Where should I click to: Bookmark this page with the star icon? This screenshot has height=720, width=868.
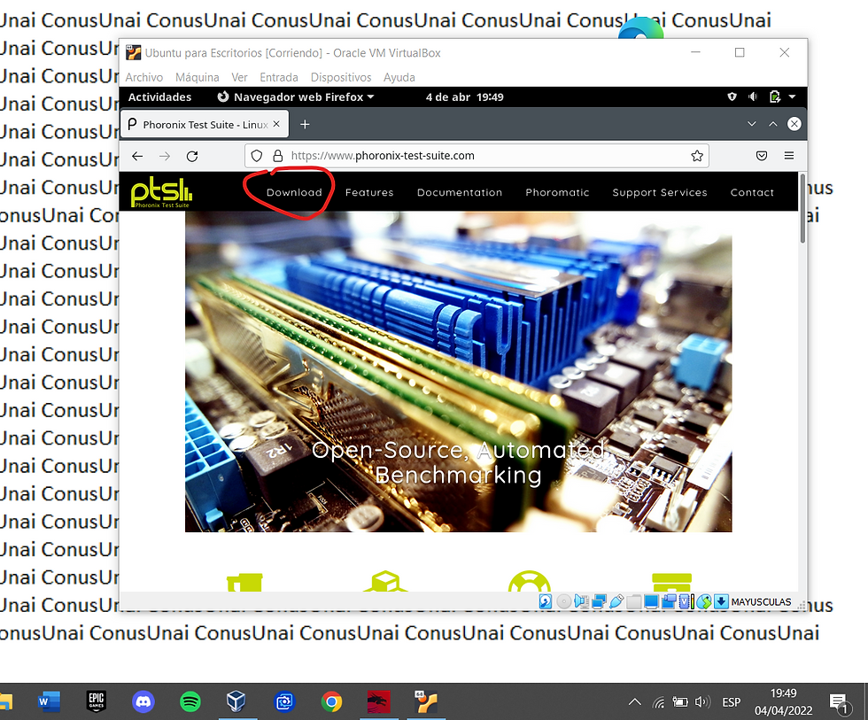point(697,156)
